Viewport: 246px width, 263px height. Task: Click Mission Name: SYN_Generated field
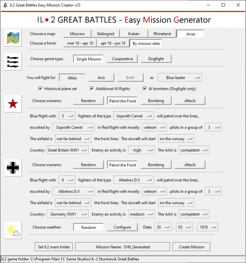click(x=123, y=247)
